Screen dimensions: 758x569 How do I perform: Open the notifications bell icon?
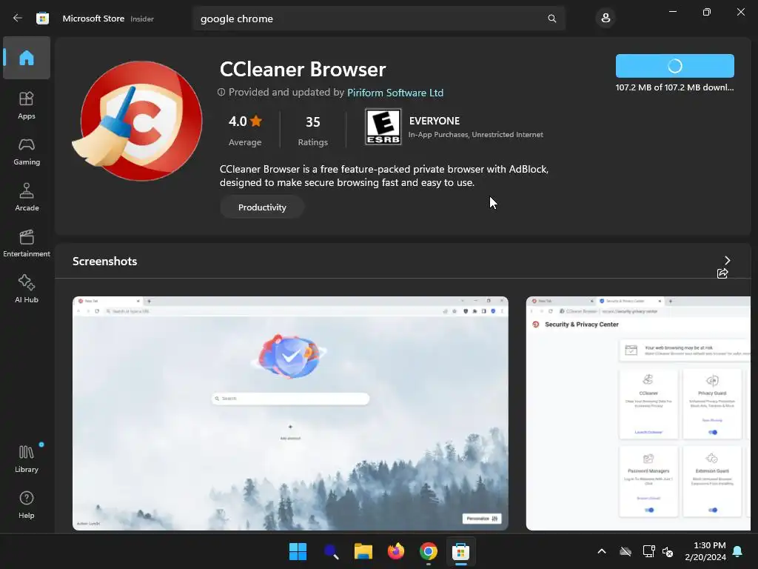point(738,551)
